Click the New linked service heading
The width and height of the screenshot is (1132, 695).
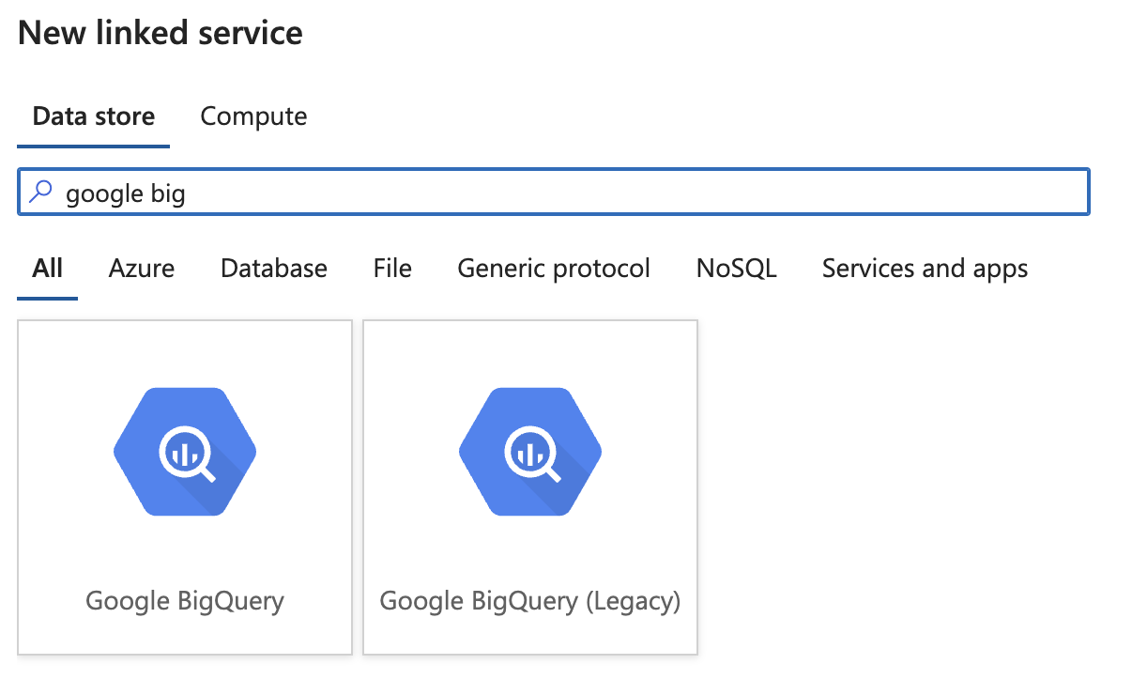161,33
